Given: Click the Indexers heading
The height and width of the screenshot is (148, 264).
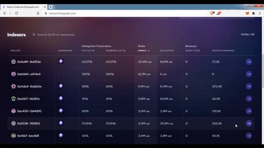Looking at the screenshot, I should [16, 35].
